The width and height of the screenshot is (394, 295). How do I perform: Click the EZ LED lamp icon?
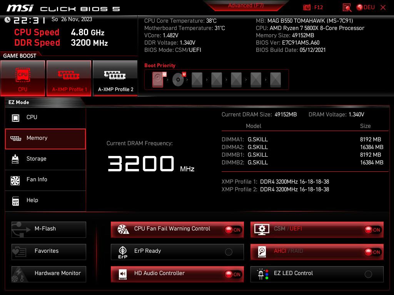click(x=262, y=274)
